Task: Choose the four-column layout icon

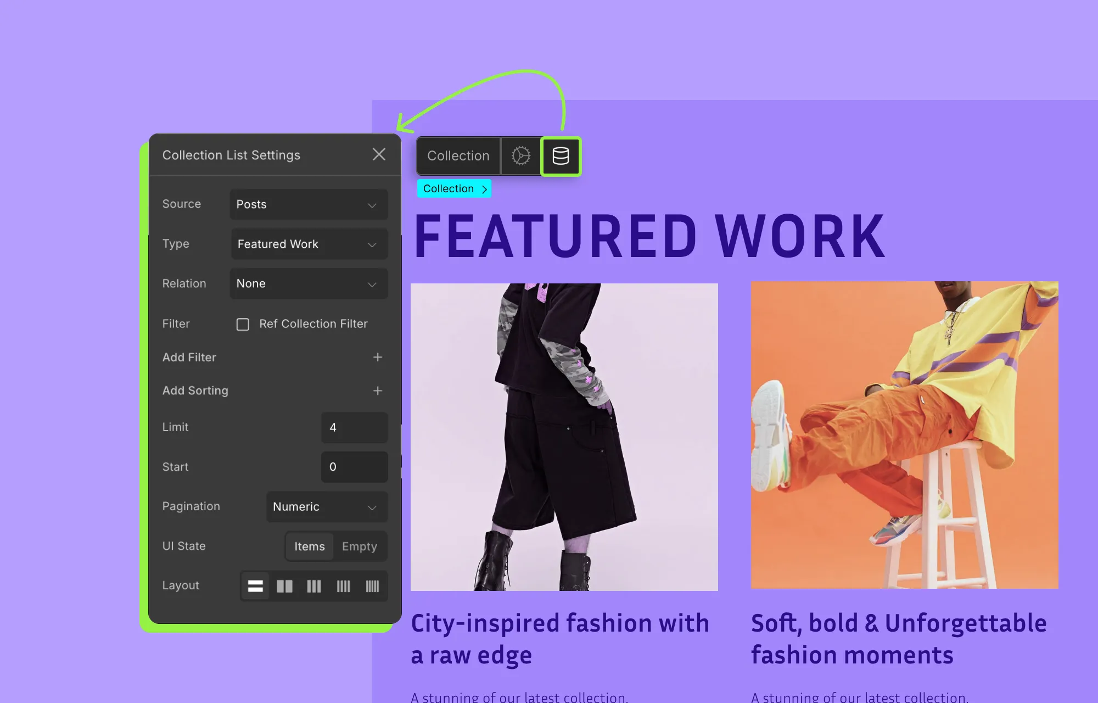Action: tap(343, 586)
